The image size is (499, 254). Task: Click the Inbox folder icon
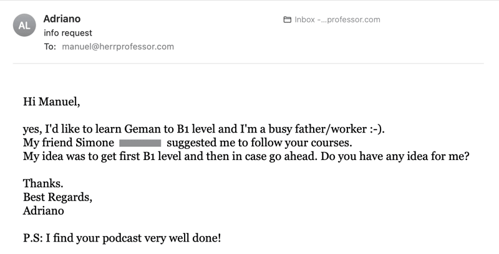pos(287,20)
